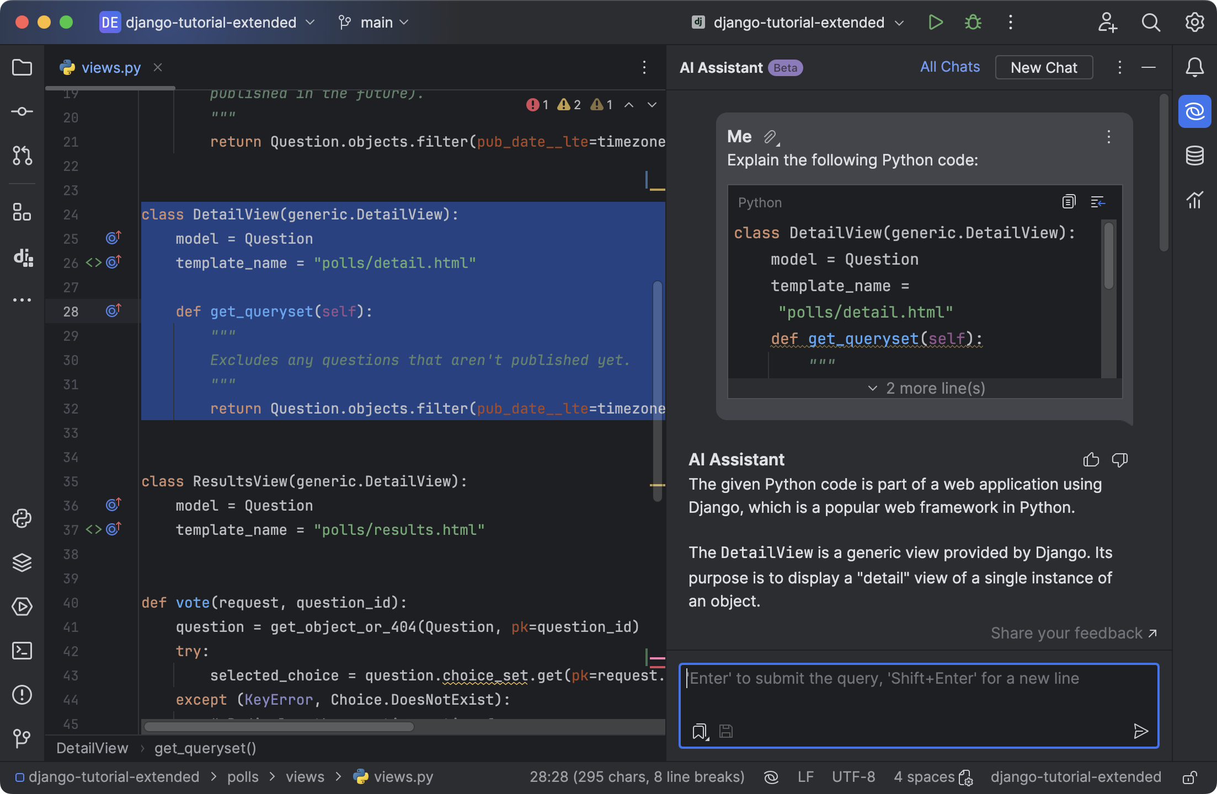Open the Pull Requests tool window

(22, 156)
